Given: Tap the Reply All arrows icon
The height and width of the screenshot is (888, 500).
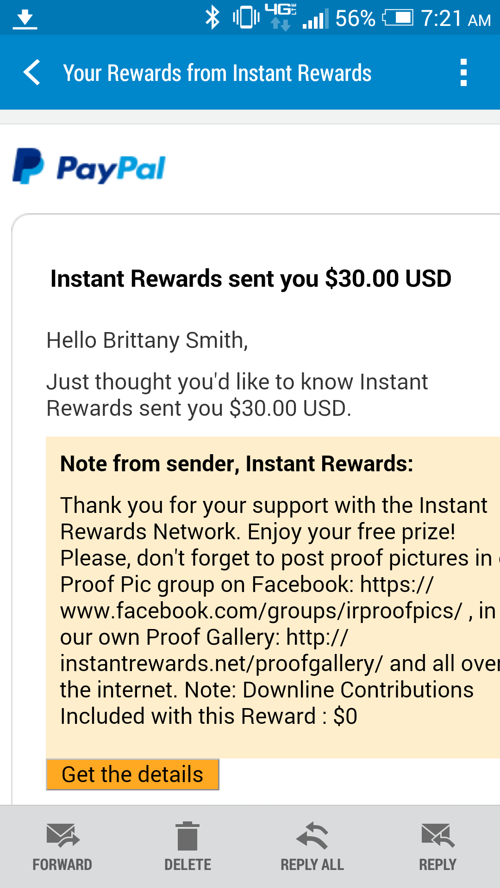Looking at the screenshot, I should coord(312,835).
